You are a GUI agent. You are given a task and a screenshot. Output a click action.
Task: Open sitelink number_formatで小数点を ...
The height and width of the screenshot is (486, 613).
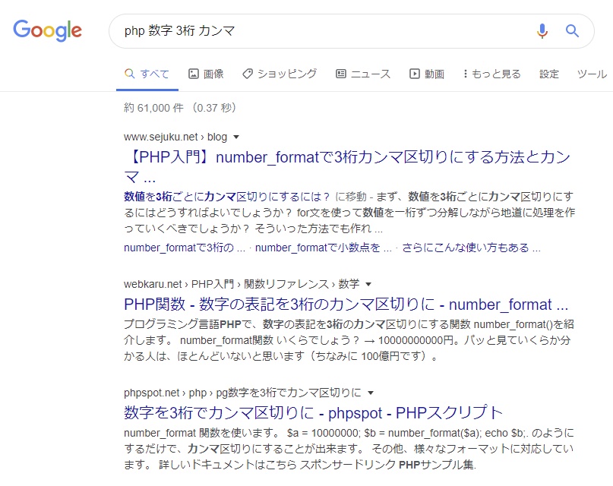tap(324, 248)
